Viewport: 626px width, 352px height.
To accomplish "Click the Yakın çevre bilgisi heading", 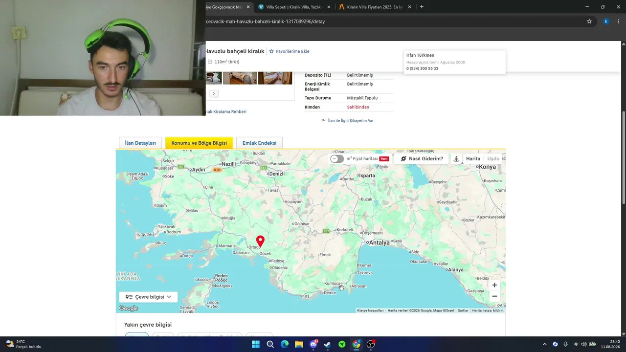I will click(148, 325).
